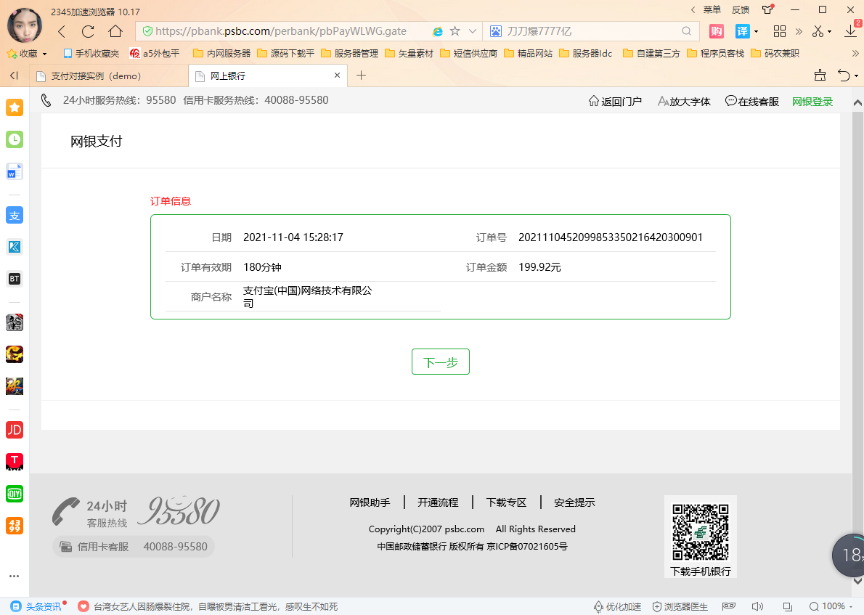Viewport: 864px width, 615px height.
Task: Switch to 支付对接实例 (demo) tab
Action: [109, 76]
